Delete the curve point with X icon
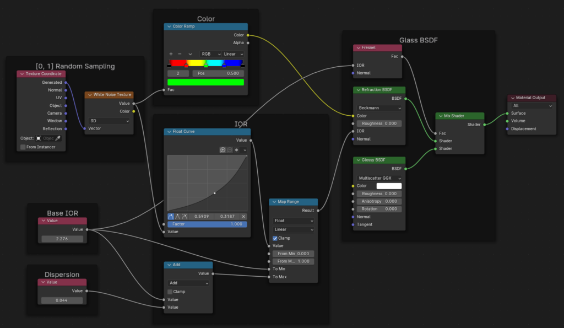The height and width of the screenshot is (328, 564). (243, 217)
